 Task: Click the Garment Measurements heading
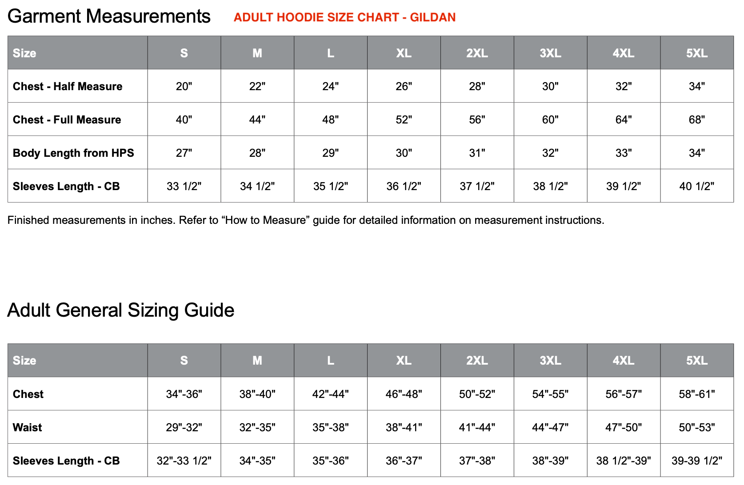click(x=109, y=16)
